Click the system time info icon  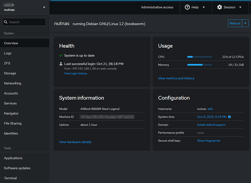click(229, 117)
